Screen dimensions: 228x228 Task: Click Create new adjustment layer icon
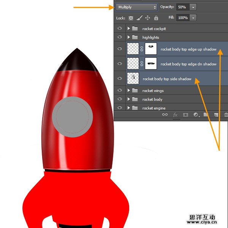196,115
